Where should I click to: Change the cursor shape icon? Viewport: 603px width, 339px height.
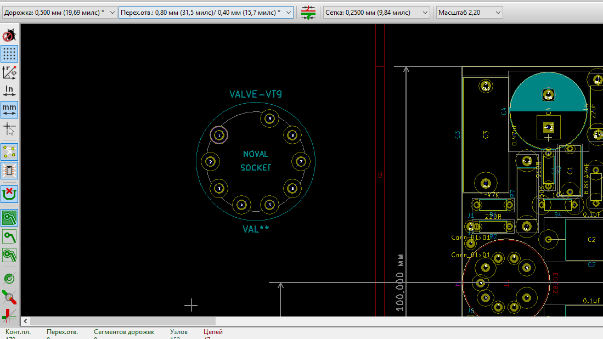point(9,129)
